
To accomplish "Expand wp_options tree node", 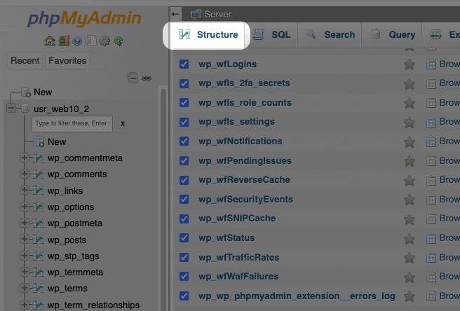I will click(x=25, y=207).
